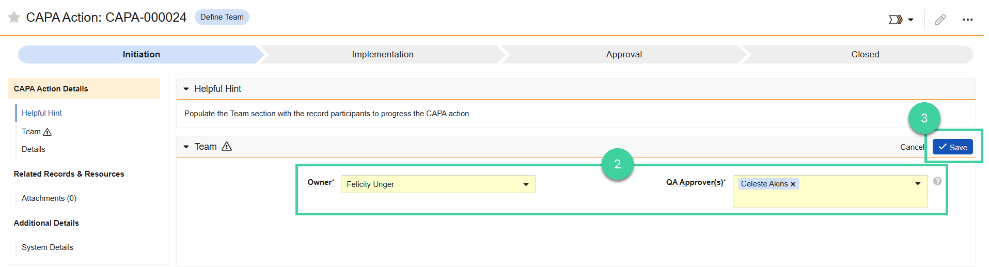
Task: Select the Approval stage
Action: [624, 55]
